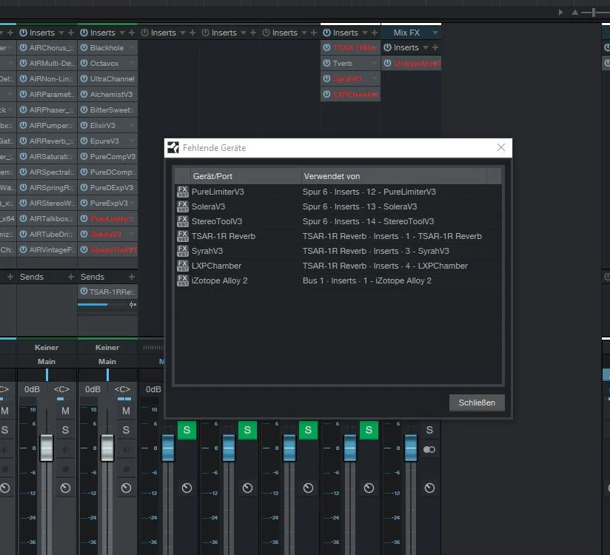Screen dimensions: 610x555
Task: Select the iZotope Alloy 2 row
Action: click(338, 280)
